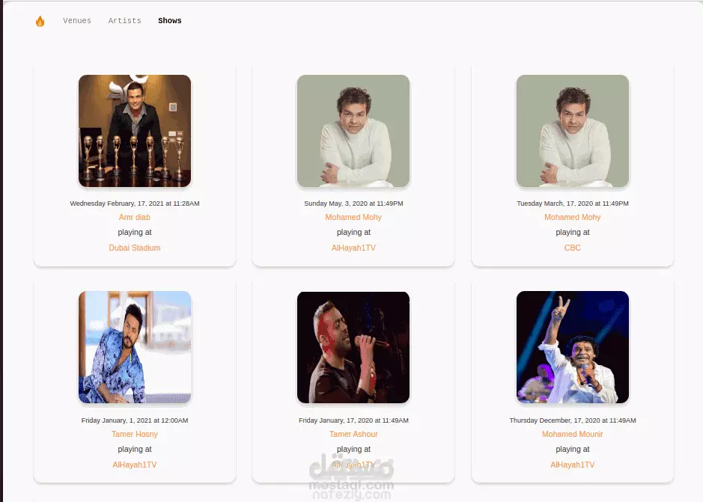Click the flame logo icon

tap(40, 21)
